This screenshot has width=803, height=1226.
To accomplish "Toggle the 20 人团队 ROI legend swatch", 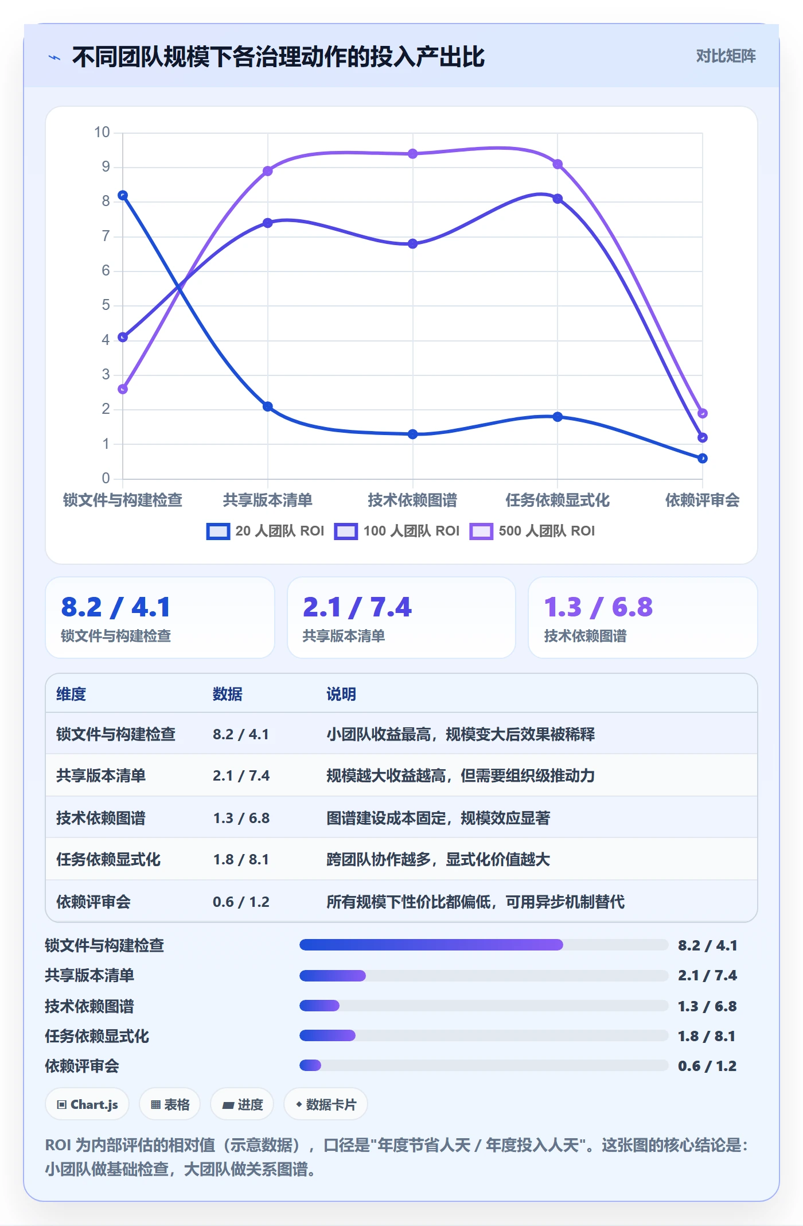I will pyautogui.click(x=218, y=531).
